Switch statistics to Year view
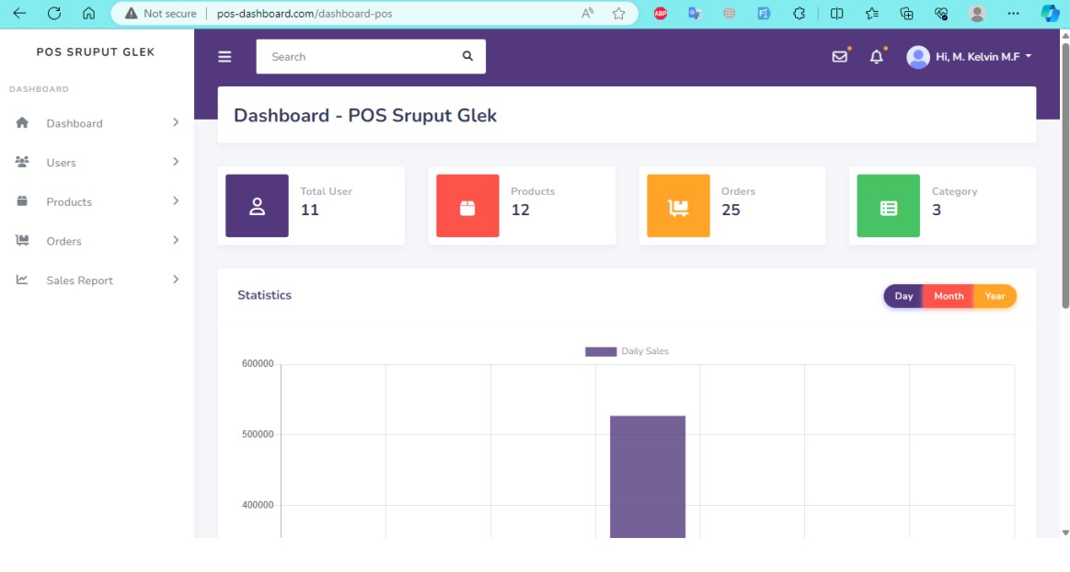The image size is (1070, 572). point(995,296)
